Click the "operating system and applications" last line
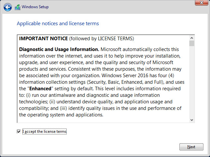The image size is (210, 157). tap(61, 115)
